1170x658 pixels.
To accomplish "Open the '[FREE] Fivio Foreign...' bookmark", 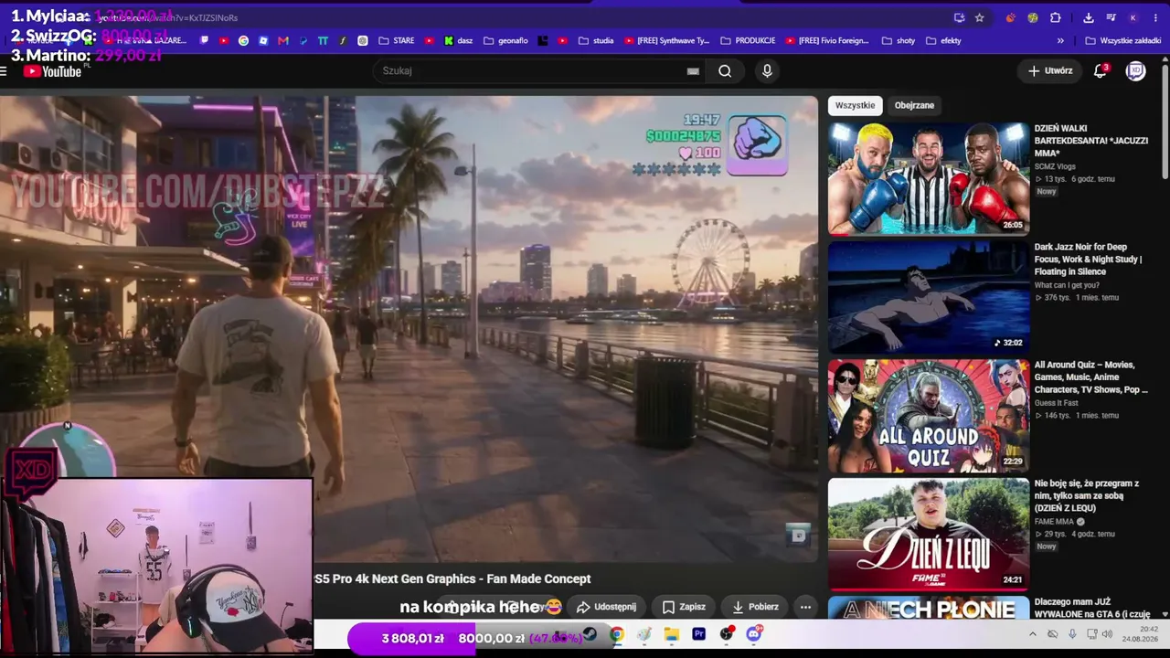I will point(826,40).
